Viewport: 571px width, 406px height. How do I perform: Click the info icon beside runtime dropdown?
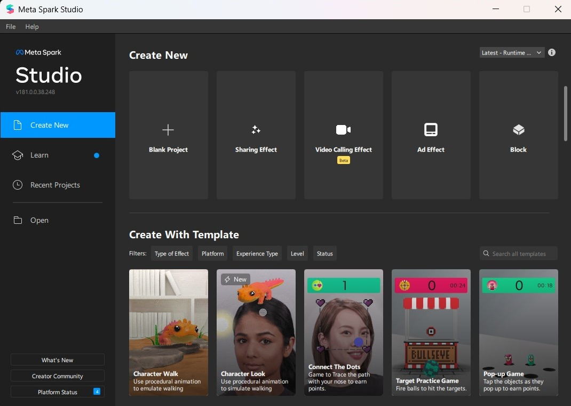point(552,52)
